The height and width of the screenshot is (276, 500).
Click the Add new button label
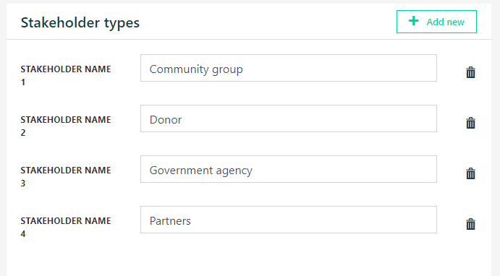point(445,22)
